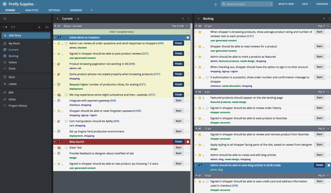Open the notifications bell
Screen dimensions: 331x193
point(216,4)
